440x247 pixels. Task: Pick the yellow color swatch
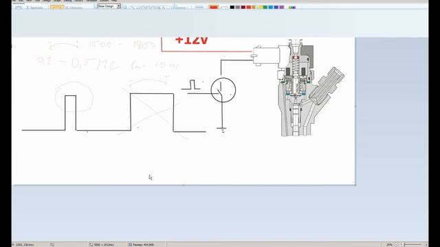(x=260, y=7)
